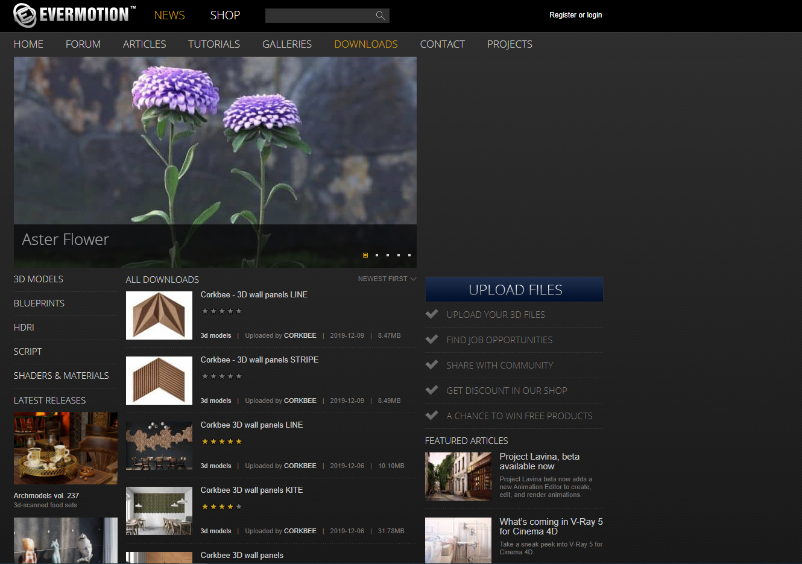Open the Downloads menu item
Screen dimensions: 802x564
366,44
